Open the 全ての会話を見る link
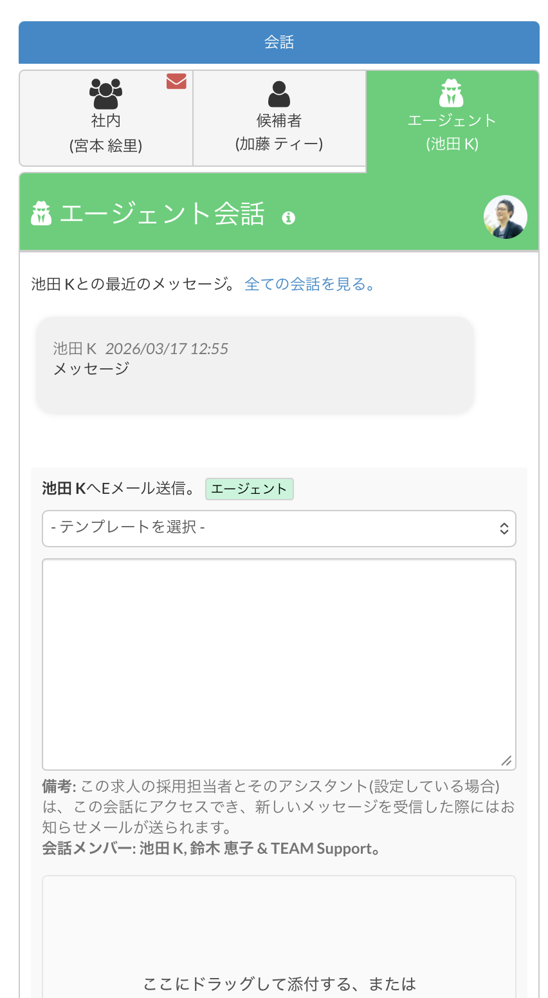This screenshot has width=548, height=998. click(310, 284)
